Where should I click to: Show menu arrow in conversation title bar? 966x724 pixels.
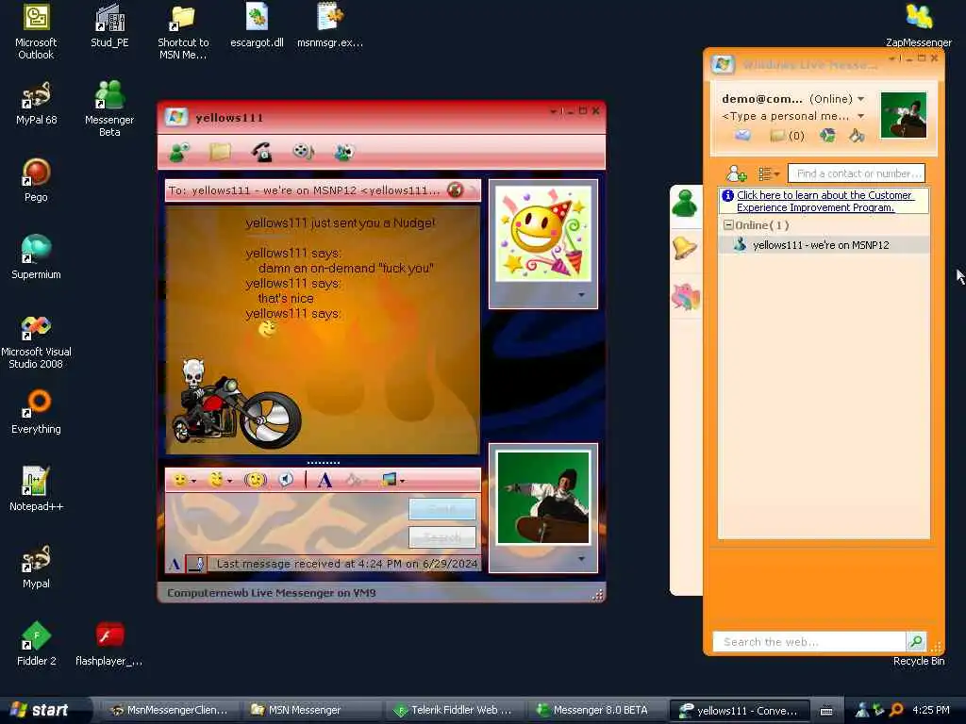coord(553,111)
